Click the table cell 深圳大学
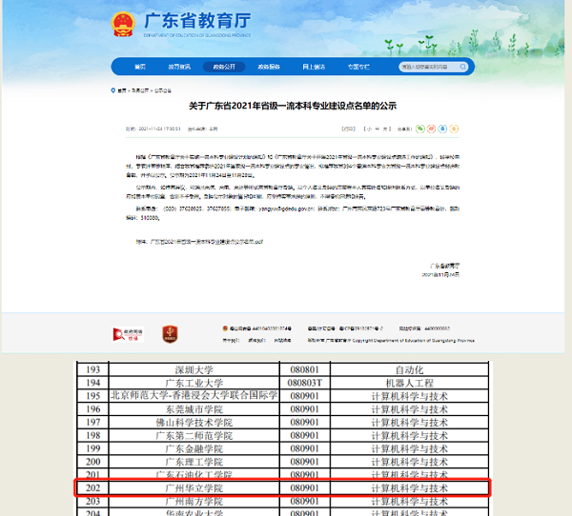Image resolution: width=572 pixels, height=516 pixels. [x=194, y=370]
